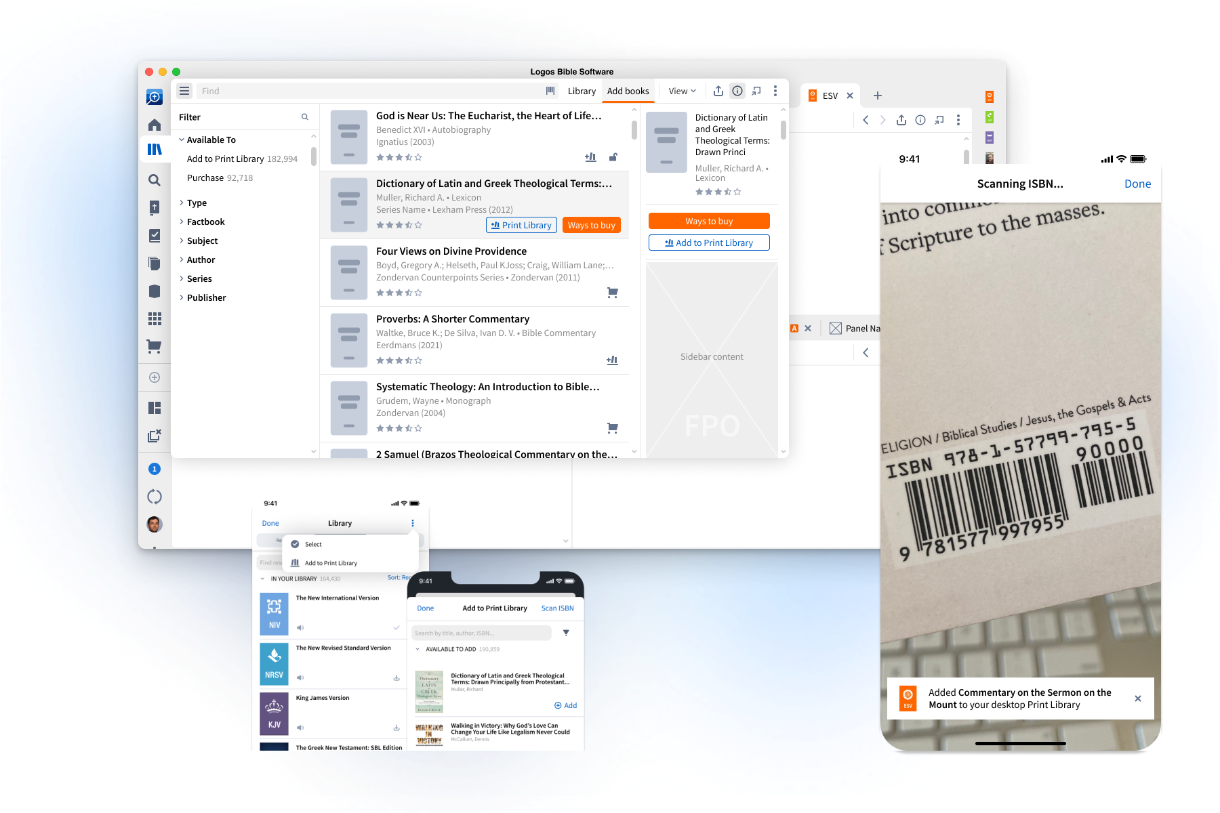Open the user profile avatar

(155, 524)
